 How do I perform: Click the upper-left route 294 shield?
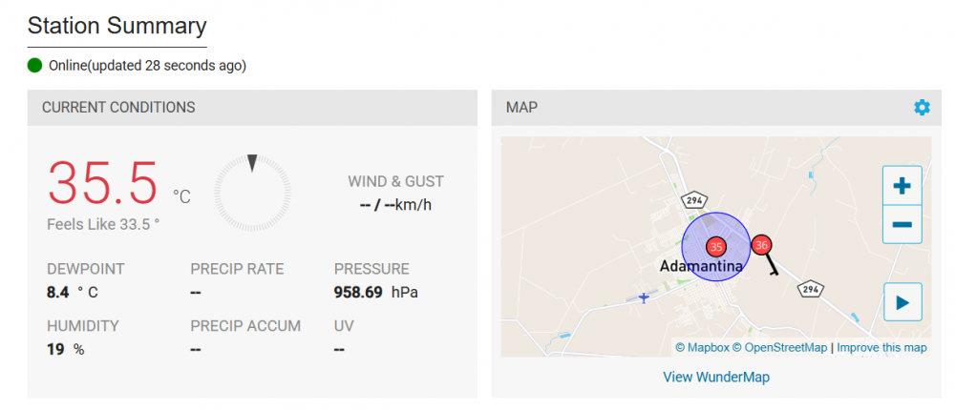pos(692,200)
